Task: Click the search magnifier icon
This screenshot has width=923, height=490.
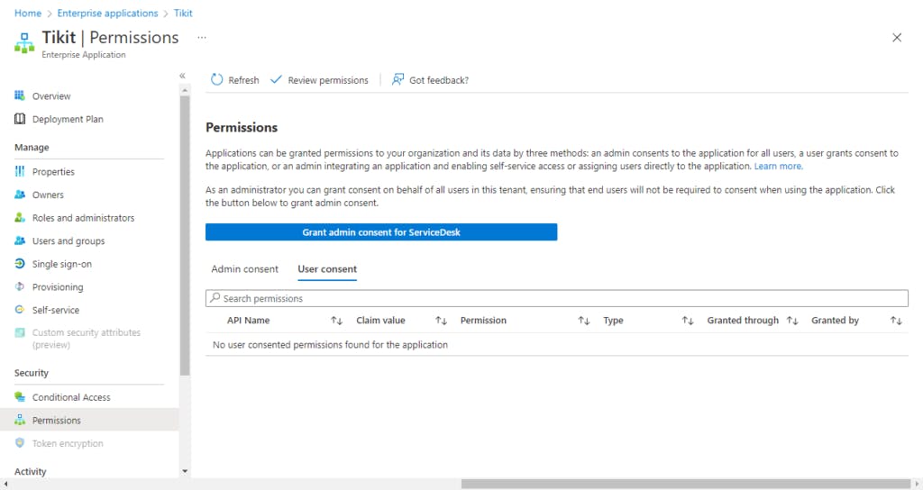Action: click(x=215, y=297)
